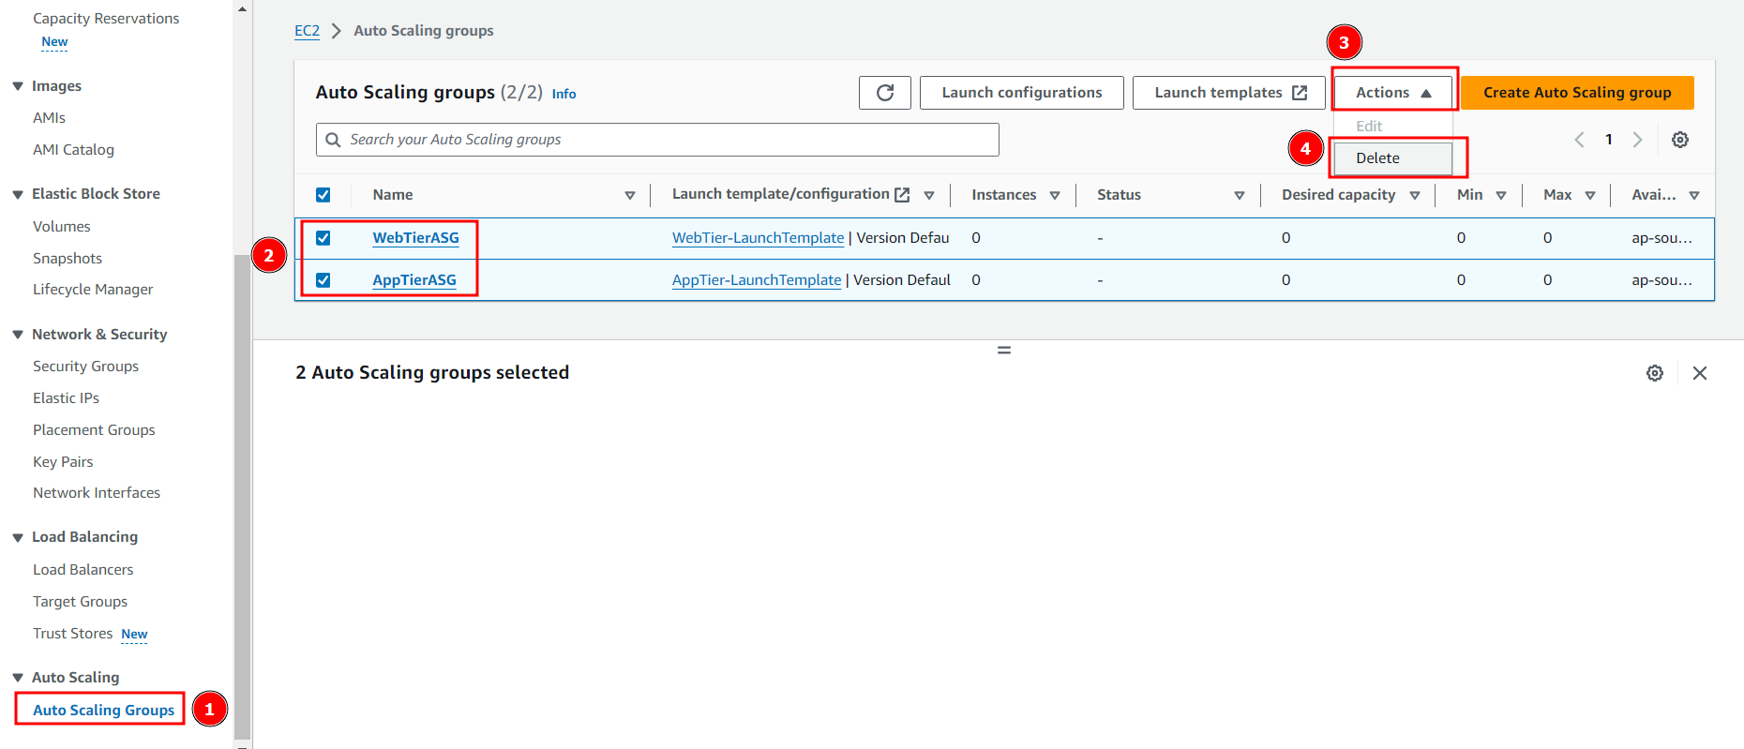This screenshot has height=749, width=1744.
Task: Open details panel settings gear icon
Action: pos(1655,373)
